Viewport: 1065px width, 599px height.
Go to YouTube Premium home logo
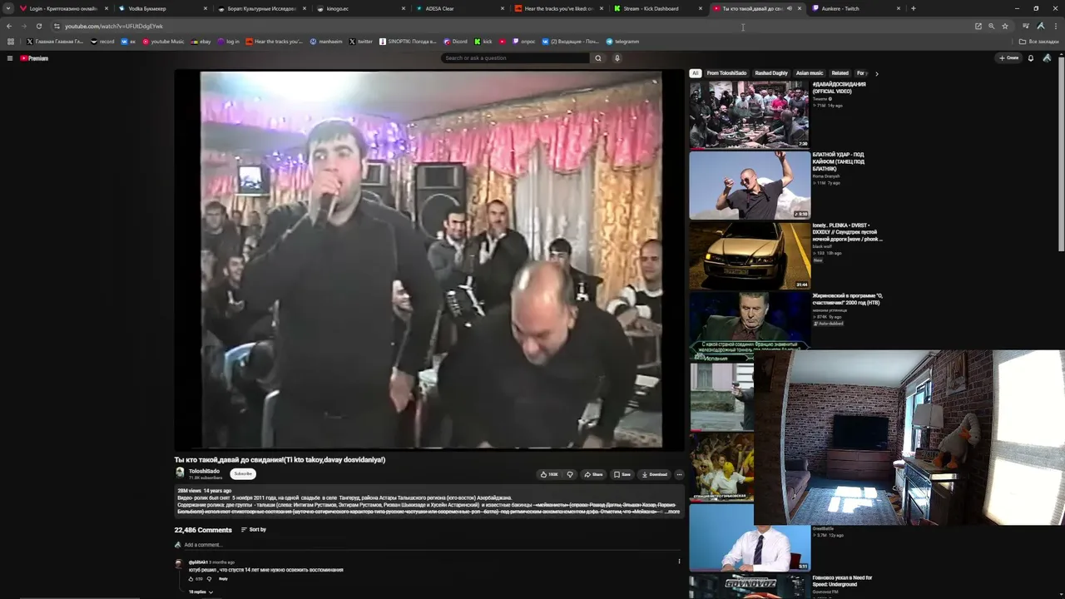34,58
